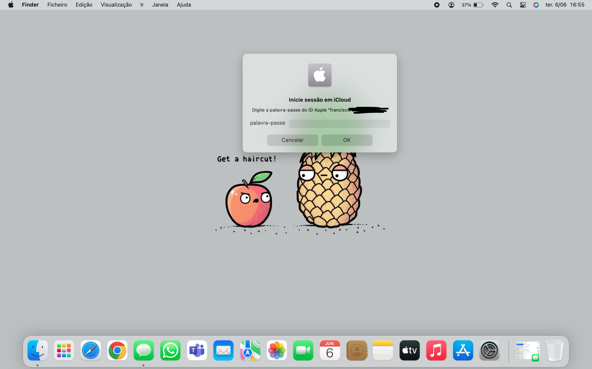
Task: Open the Trash in the Dock
Action: point(554,350)
